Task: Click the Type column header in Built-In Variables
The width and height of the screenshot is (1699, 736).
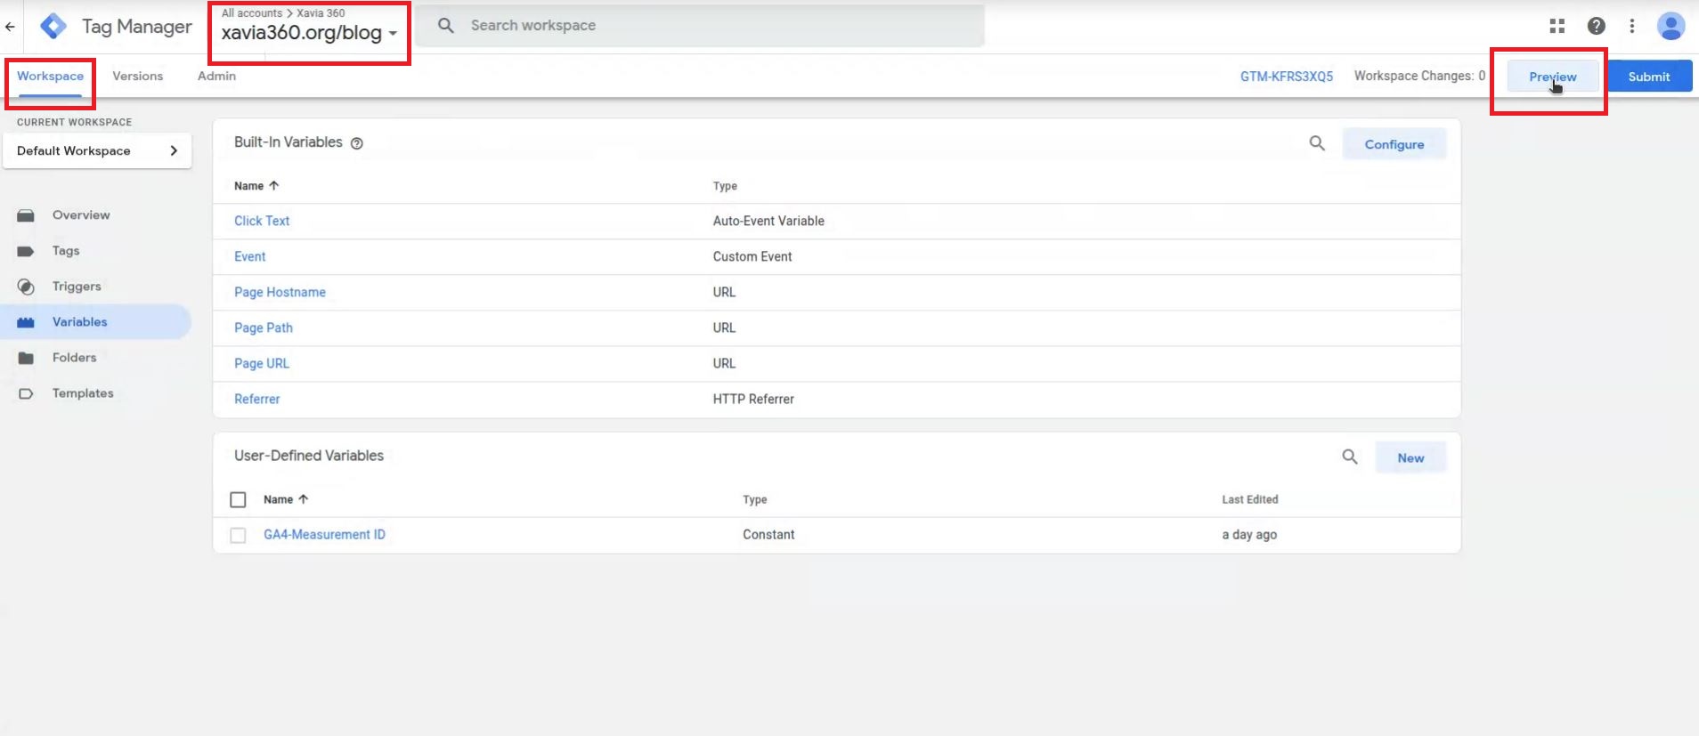Action: pyautogui.click(x=725, y=186)
